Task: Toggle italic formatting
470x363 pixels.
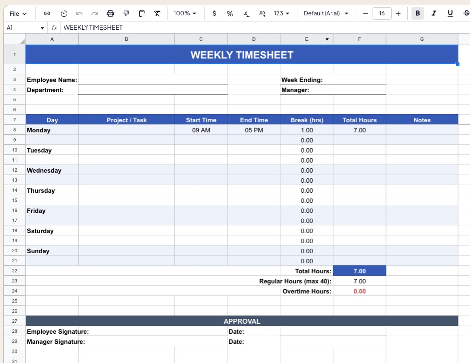Action: point(434,13)
